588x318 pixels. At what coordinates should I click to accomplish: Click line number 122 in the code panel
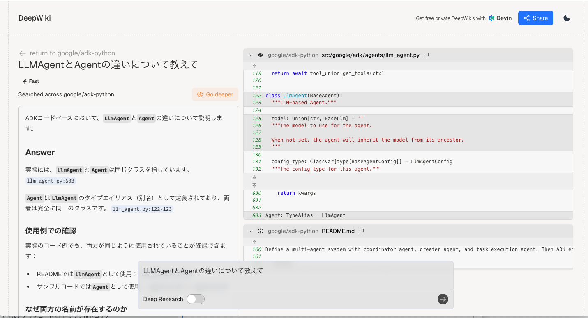[257, 96]
